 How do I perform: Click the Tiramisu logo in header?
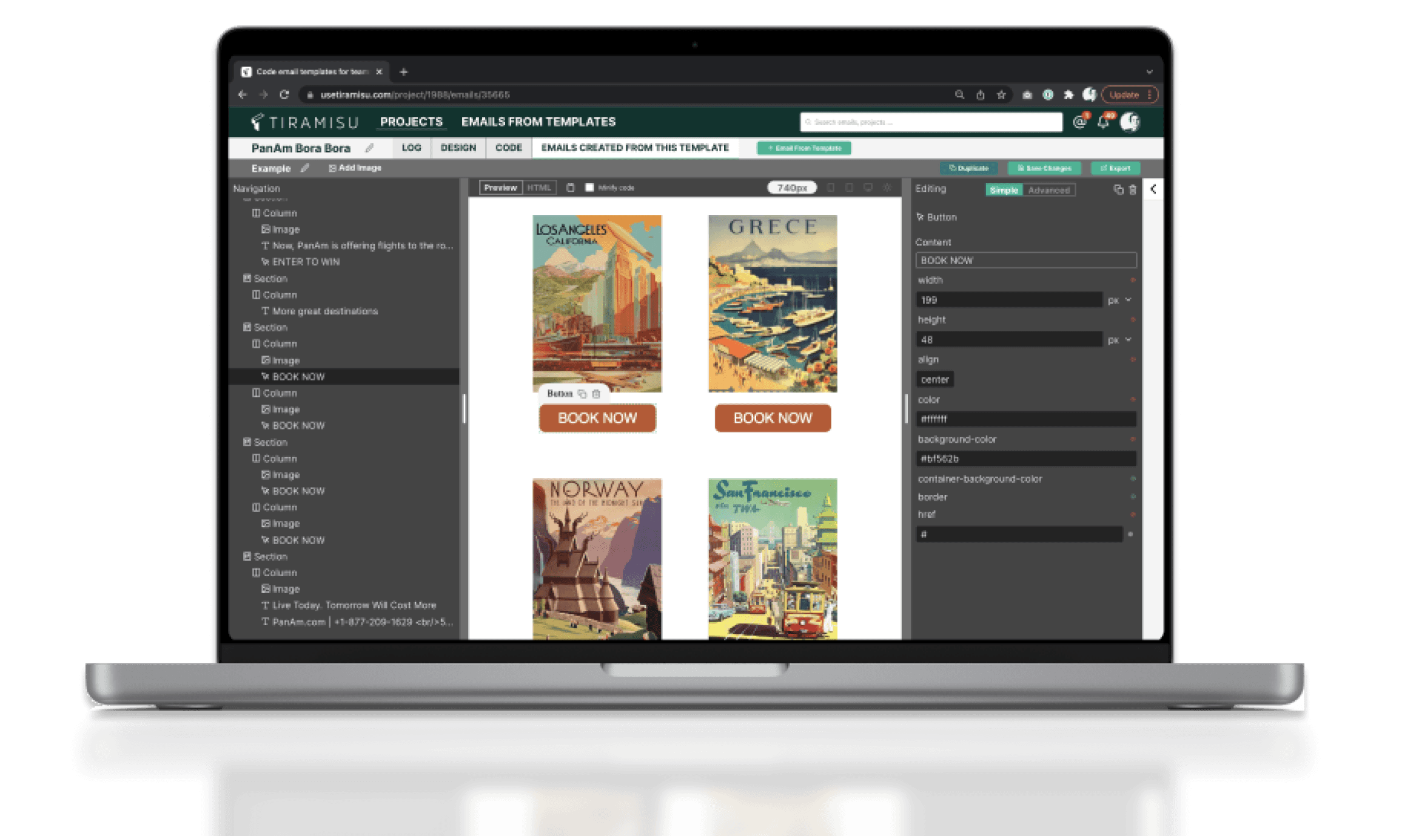(305, 122)
